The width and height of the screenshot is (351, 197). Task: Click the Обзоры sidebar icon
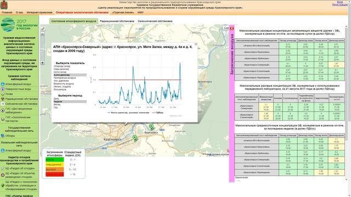click(3, 136)
